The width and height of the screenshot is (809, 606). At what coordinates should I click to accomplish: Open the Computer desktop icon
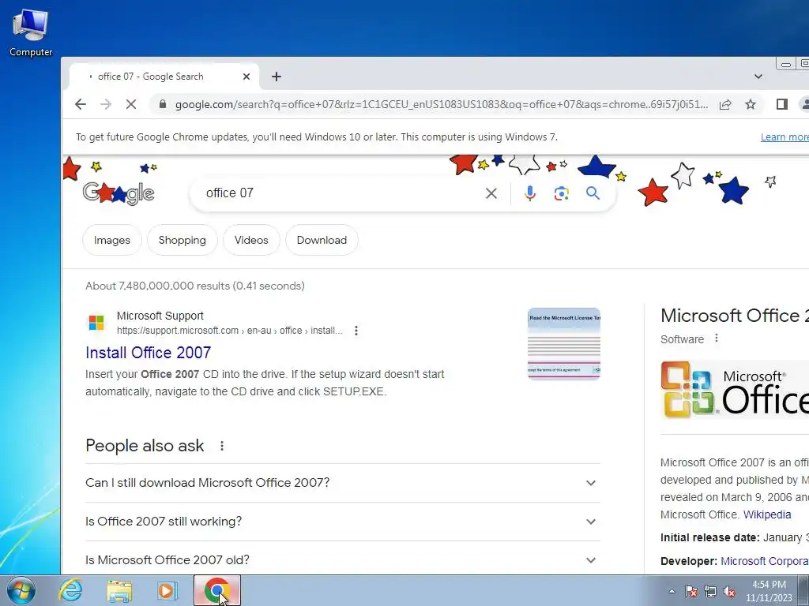tap(31, 32)
